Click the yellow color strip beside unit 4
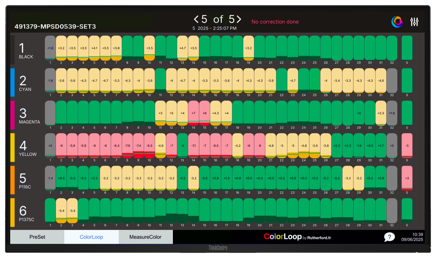Image resolution: width=436 pixels, height=258 pixels. (x=12, y=148)
